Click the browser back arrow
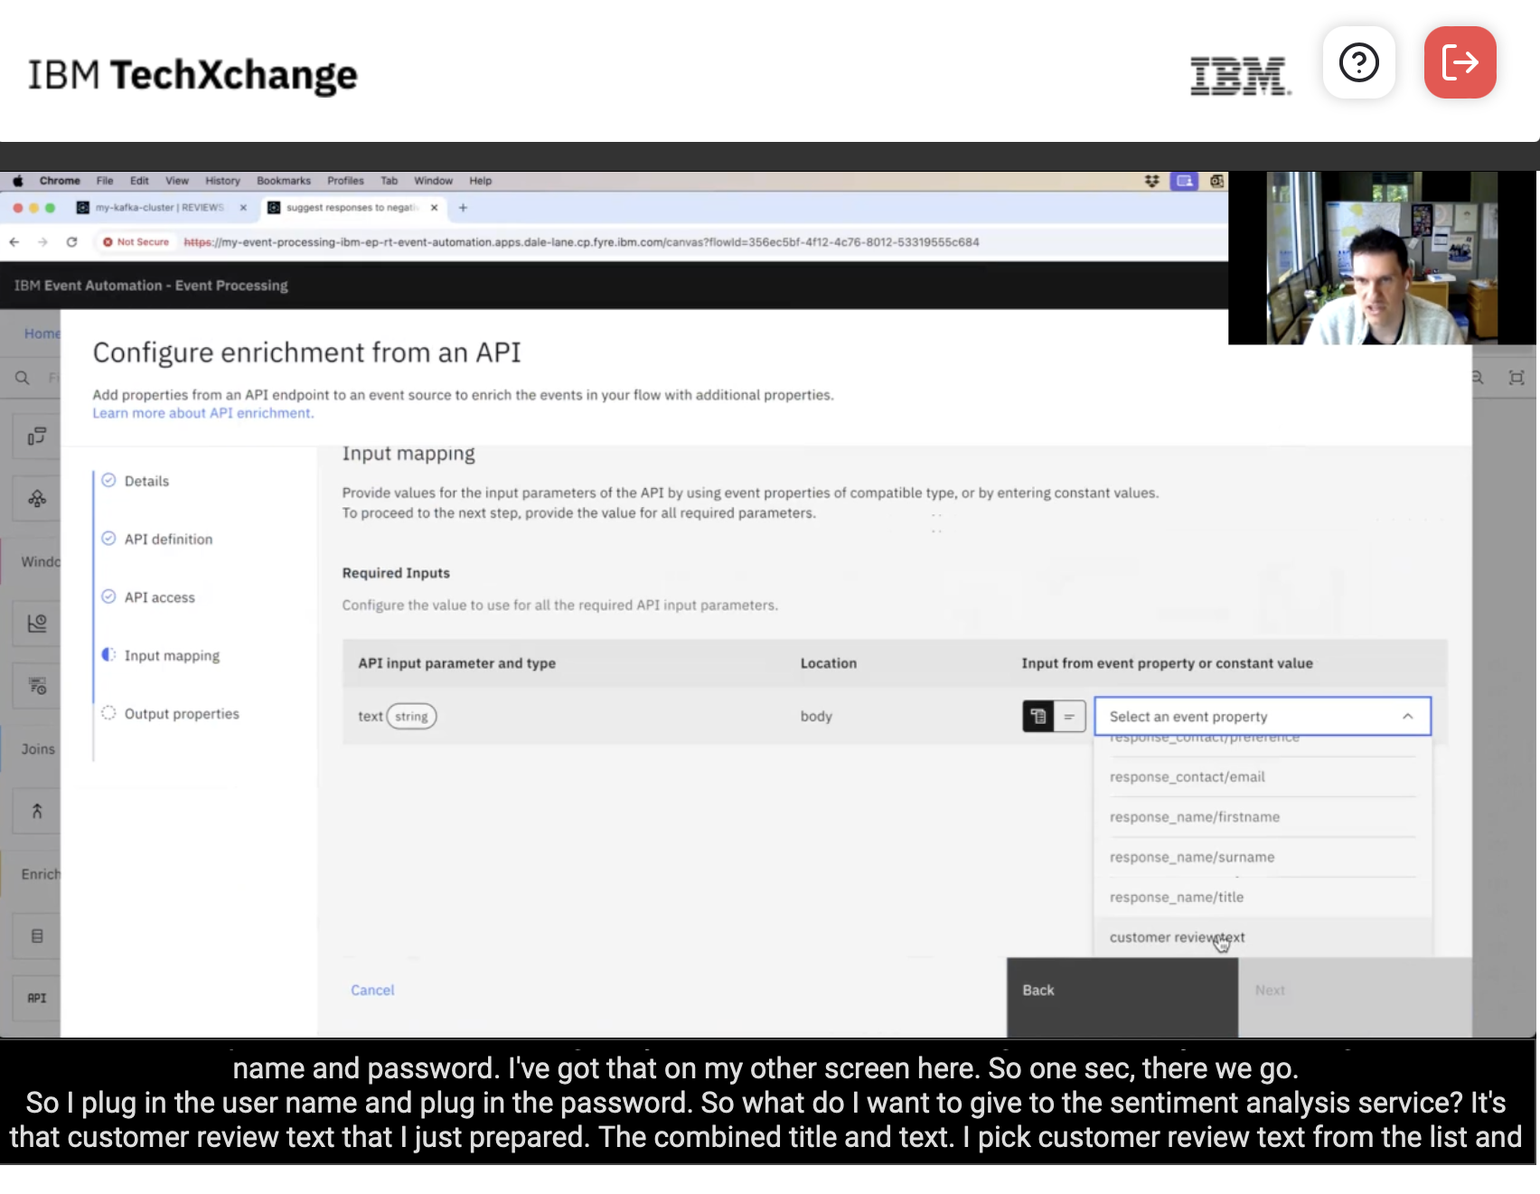Image resolution: width=1540 pixels, height=1194 pixels. [14, 242]
